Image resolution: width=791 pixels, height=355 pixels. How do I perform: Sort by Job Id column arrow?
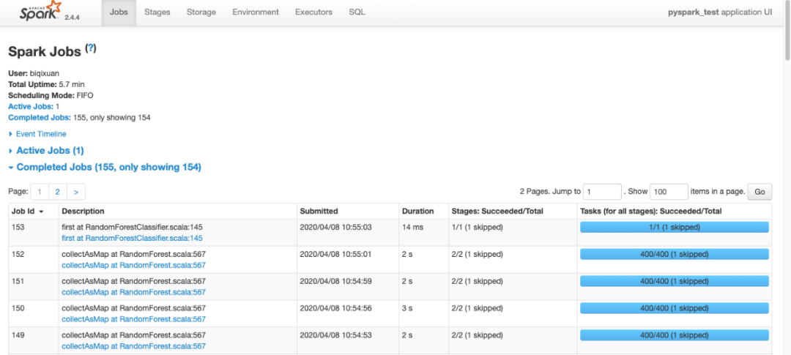click(41, 212)
